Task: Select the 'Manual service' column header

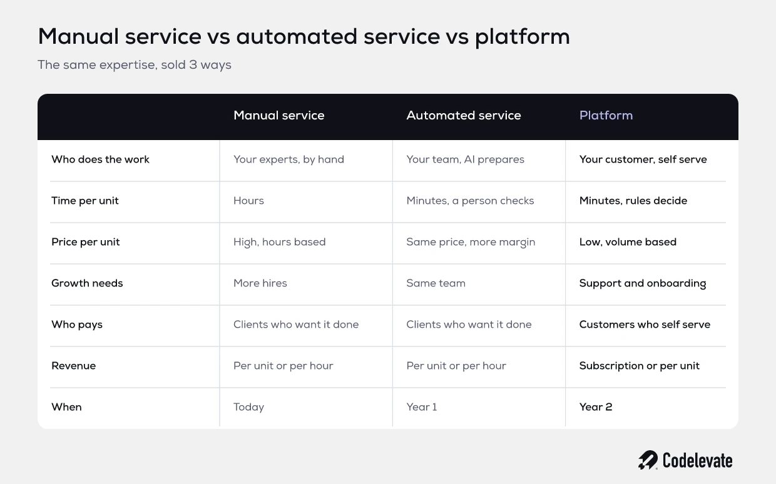Action: point(279,116)
